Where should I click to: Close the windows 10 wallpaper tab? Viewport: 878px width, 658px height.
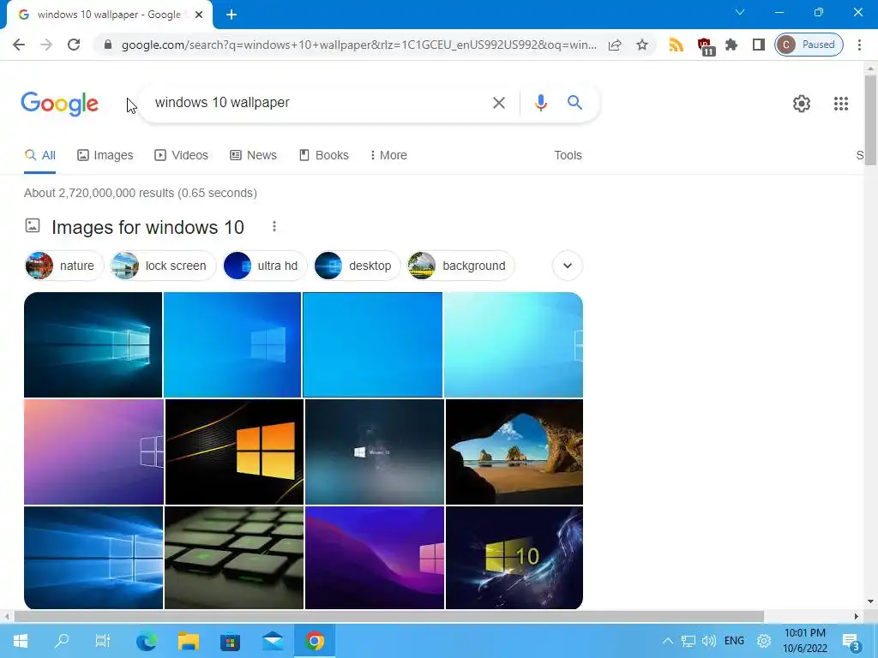(x=199, y=15)
